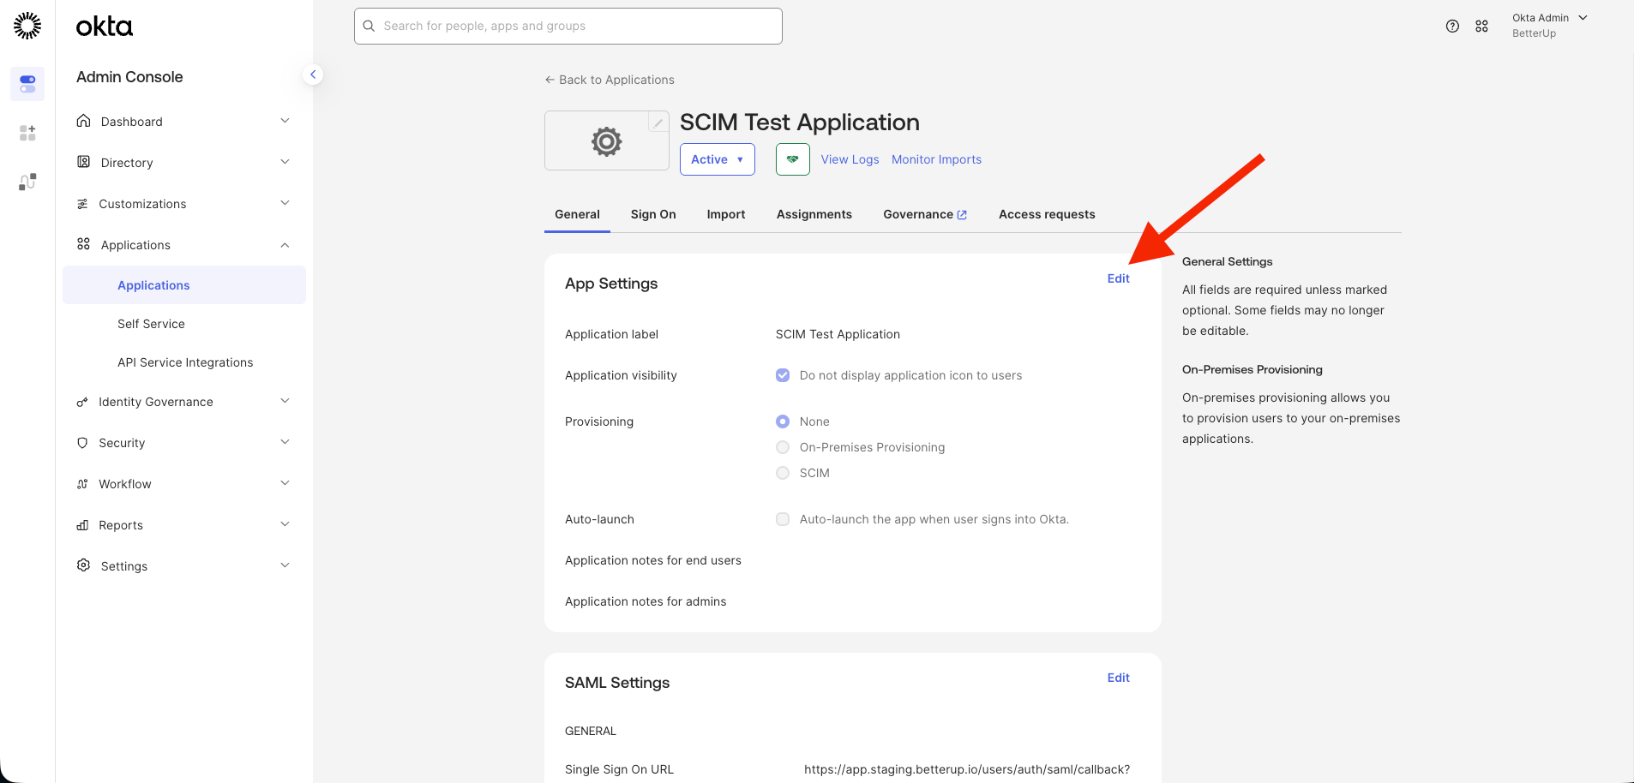Expand the Customizations menu chevron
The image size is (1634, 783).
[x=285, y=203]
